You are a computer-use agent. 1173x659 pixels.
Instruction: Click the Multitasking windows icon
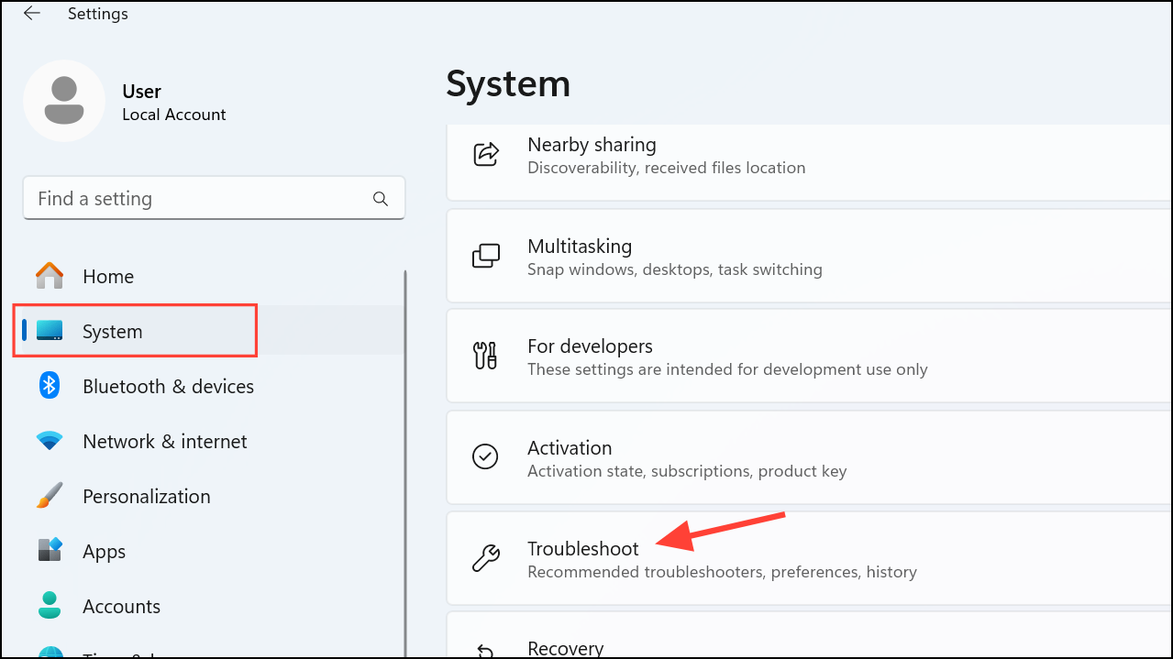(x=485, y=255)
